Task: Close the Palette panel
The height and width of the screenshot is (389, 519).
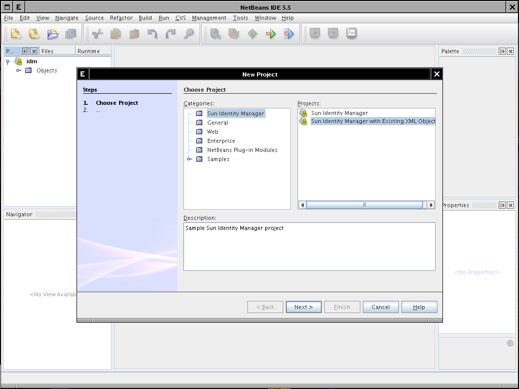Action: 511,51
